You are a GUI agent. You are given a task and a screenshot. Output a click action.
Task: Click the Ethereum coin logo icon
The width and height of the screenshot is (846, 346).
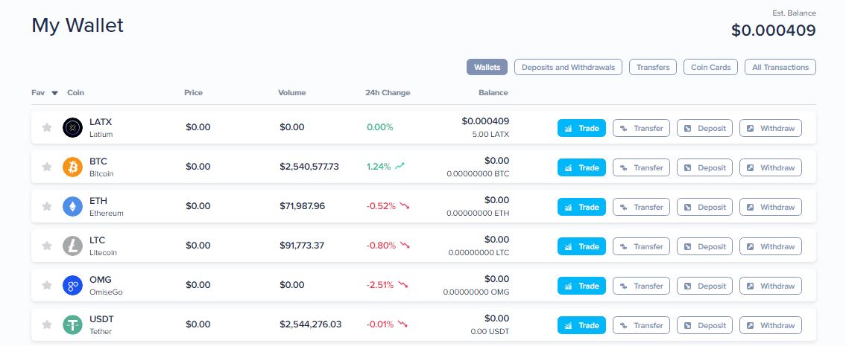(72, 207)
